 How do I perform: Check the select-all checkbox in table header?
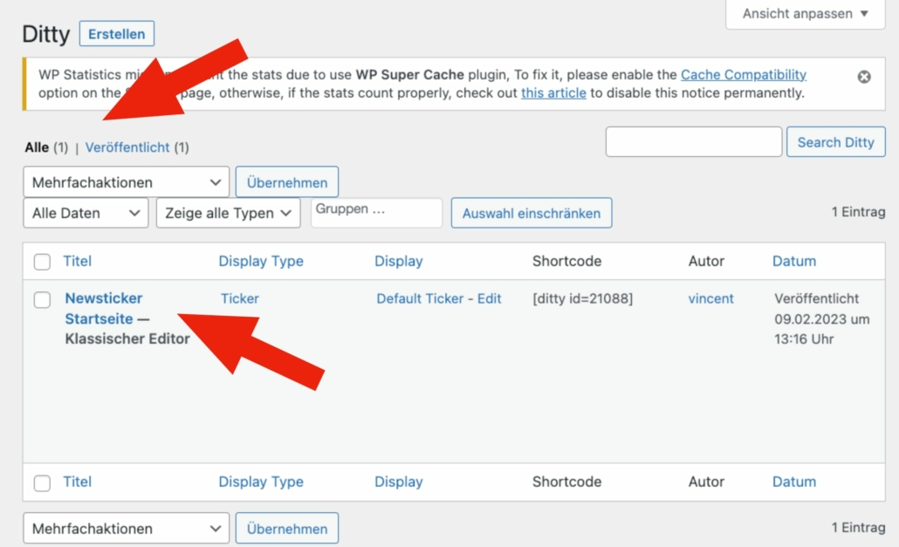(42, 262)
